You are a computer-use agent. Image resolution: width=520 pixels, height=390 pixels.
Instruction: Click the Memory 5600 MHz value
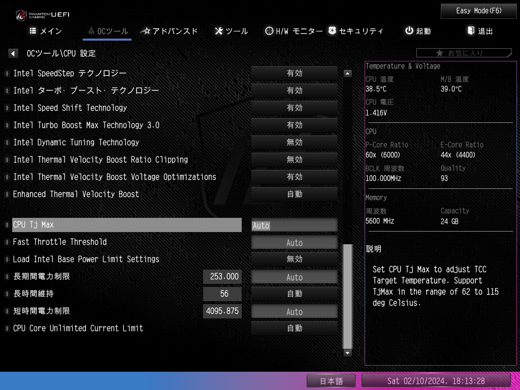tap(380, 221)
